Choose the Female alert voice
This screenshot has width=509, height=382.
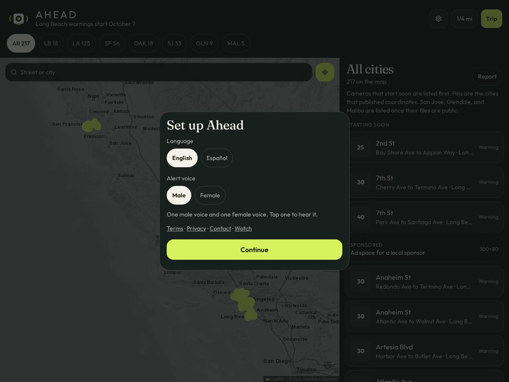210,195
